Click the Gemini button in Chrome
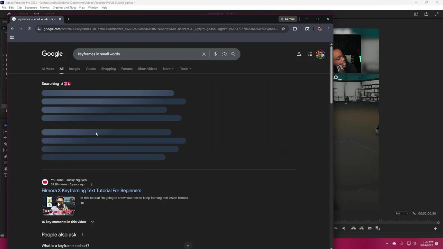This screenshot has height=249, width=443. click(x=288, y=19)
